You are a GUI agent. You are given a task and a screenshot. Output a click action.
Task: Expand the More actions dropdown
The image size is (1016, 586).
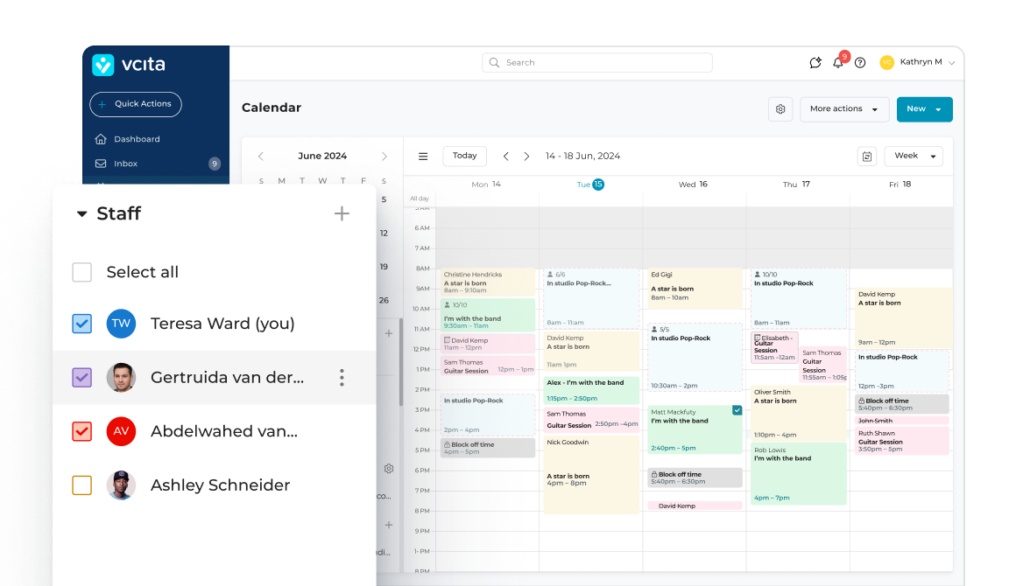[843, 109]
